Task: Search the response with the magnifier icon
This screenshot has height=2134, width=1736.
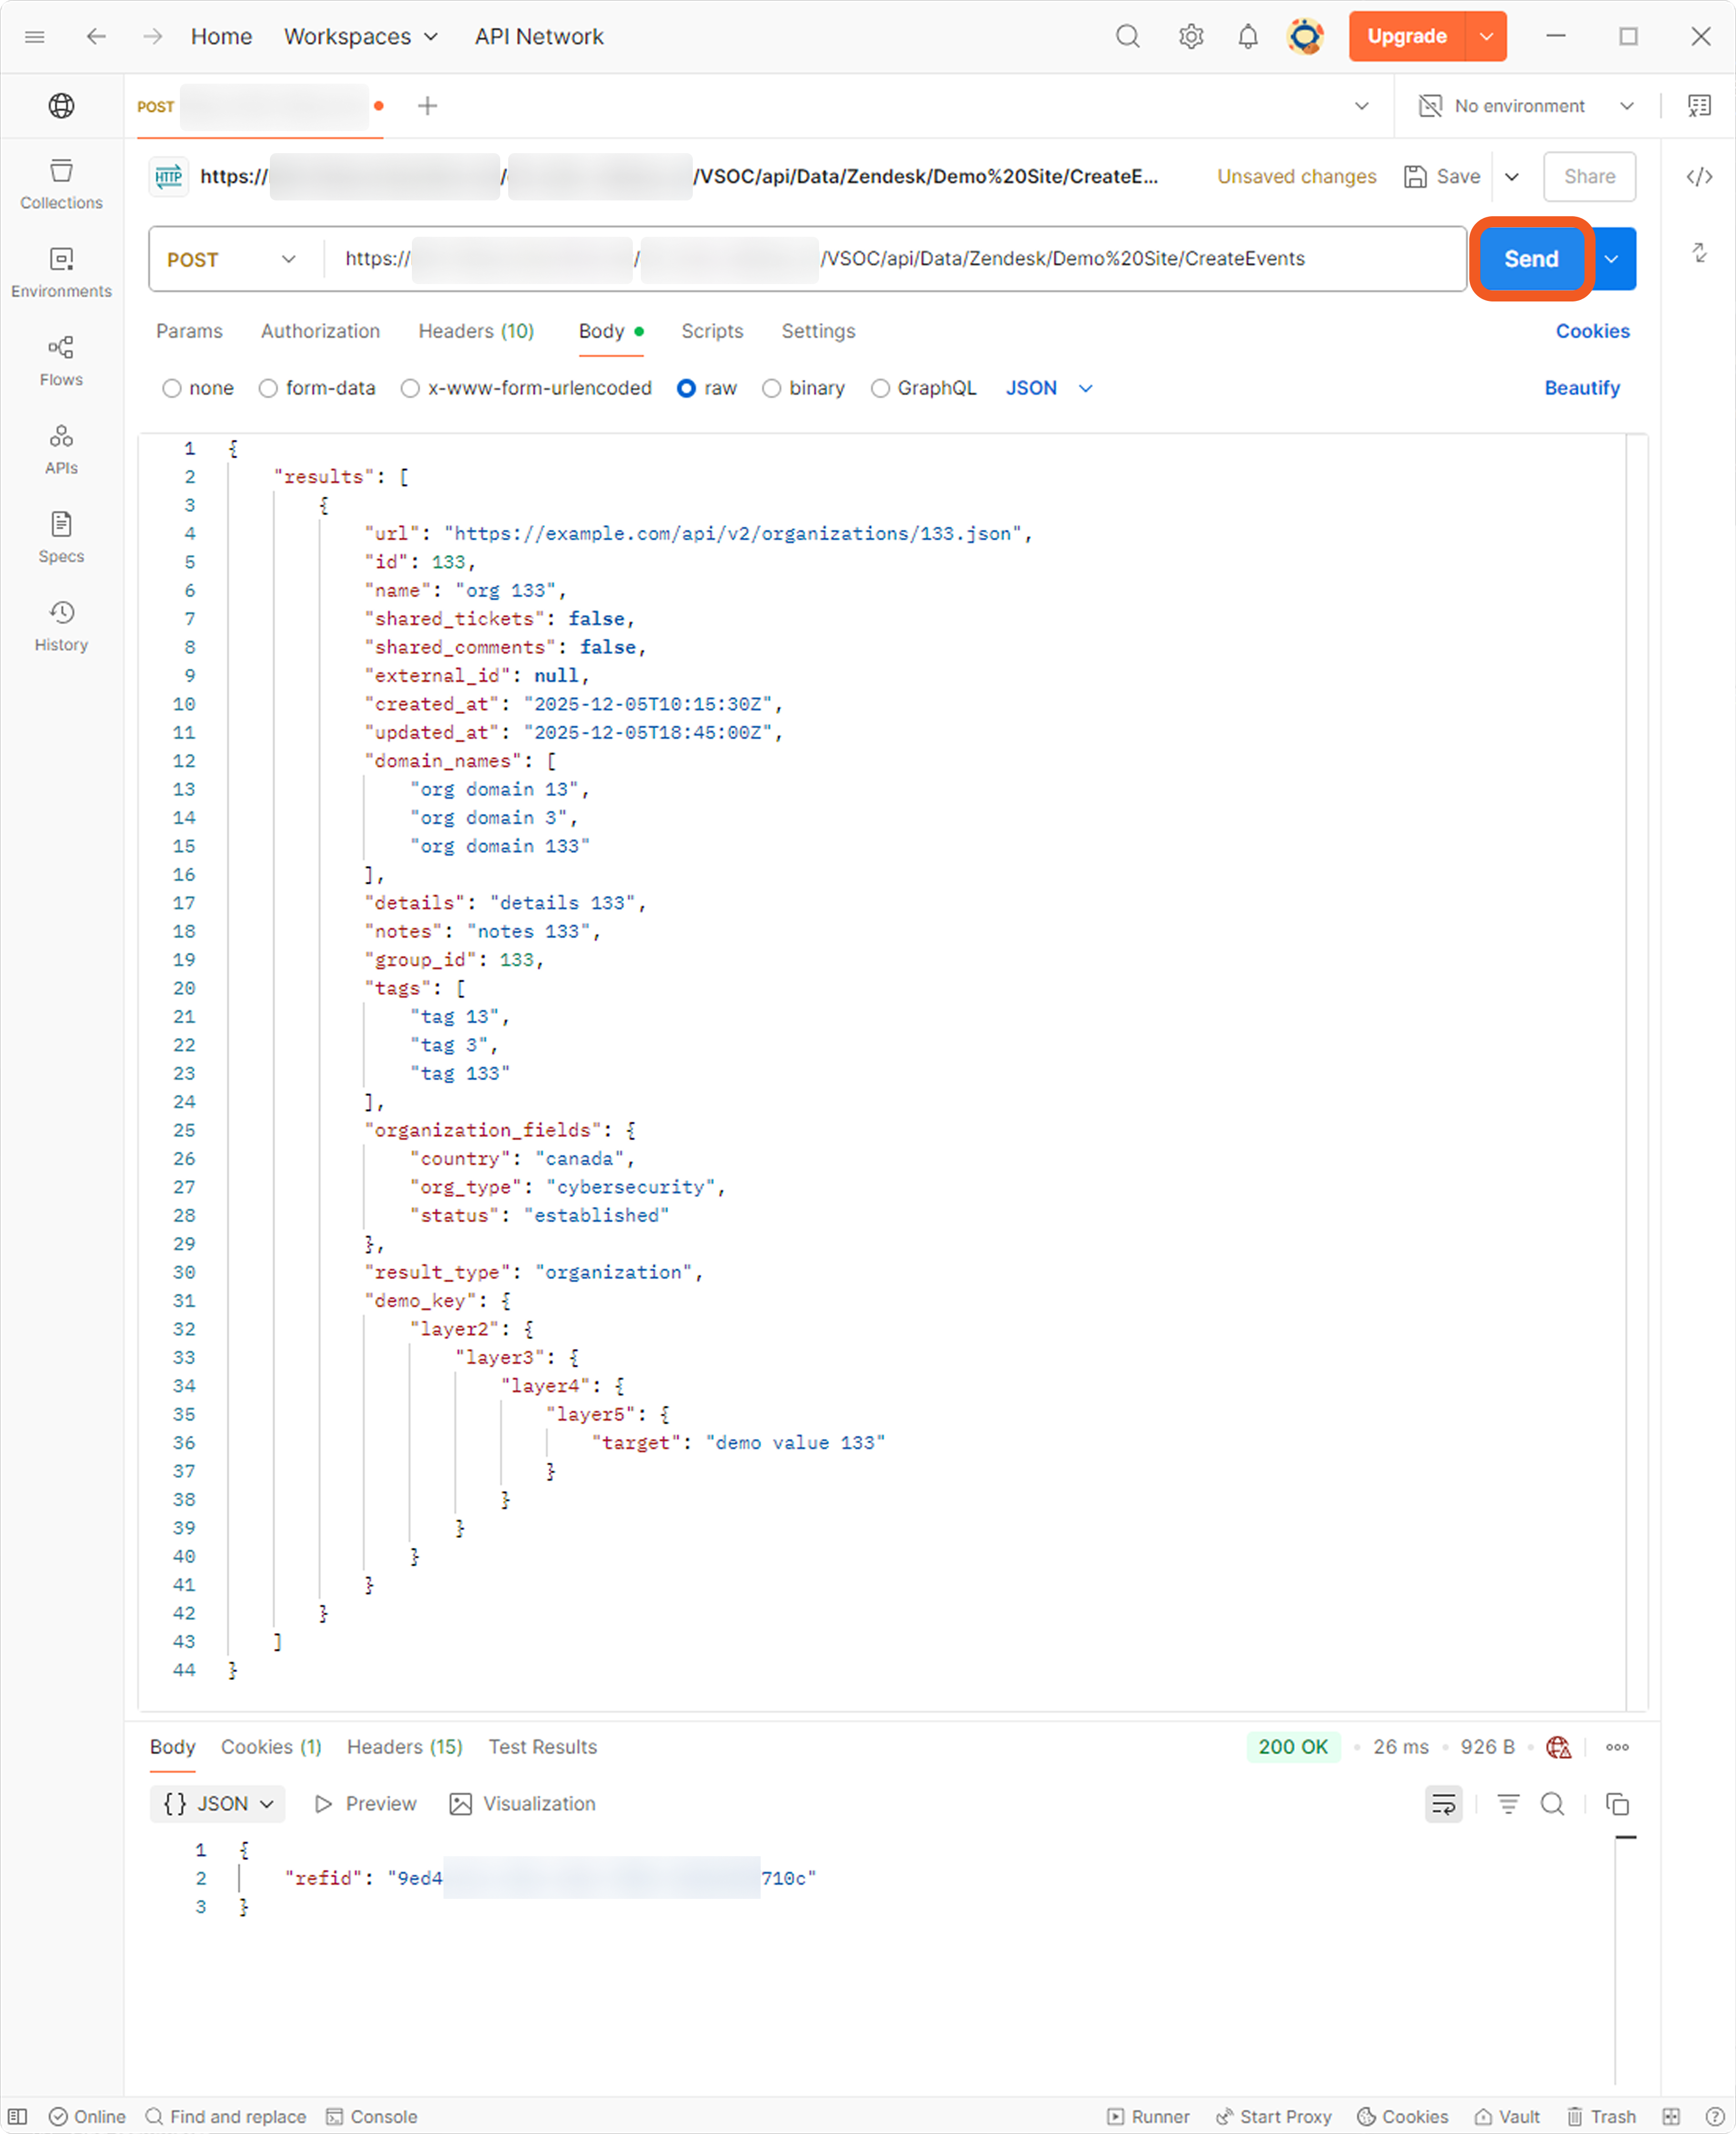Action: [1552, 1804]
